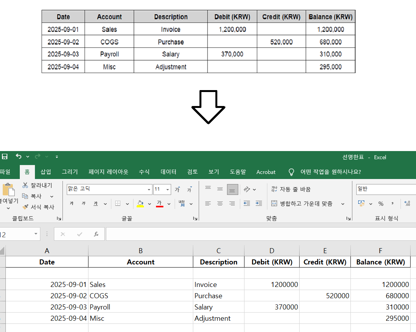Click the scissors Cut (잘라내기) icon
The height and width of the screenshot is (332, 416).
[x=26, y=186]
